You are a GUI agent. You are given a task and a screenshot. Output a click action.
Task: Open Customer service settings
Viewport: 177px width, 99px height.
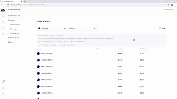point(14,16)
